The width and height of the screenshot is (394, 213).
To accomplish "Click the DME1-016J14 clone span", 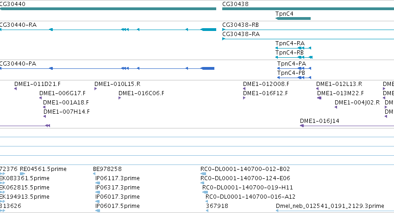I will click(x=347, y=126).
